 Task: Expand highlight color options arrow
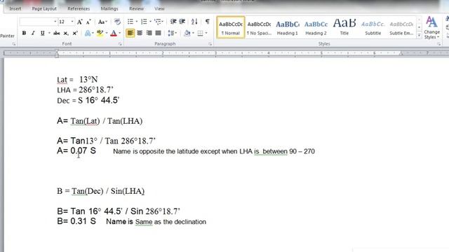(x=107, y=33)
